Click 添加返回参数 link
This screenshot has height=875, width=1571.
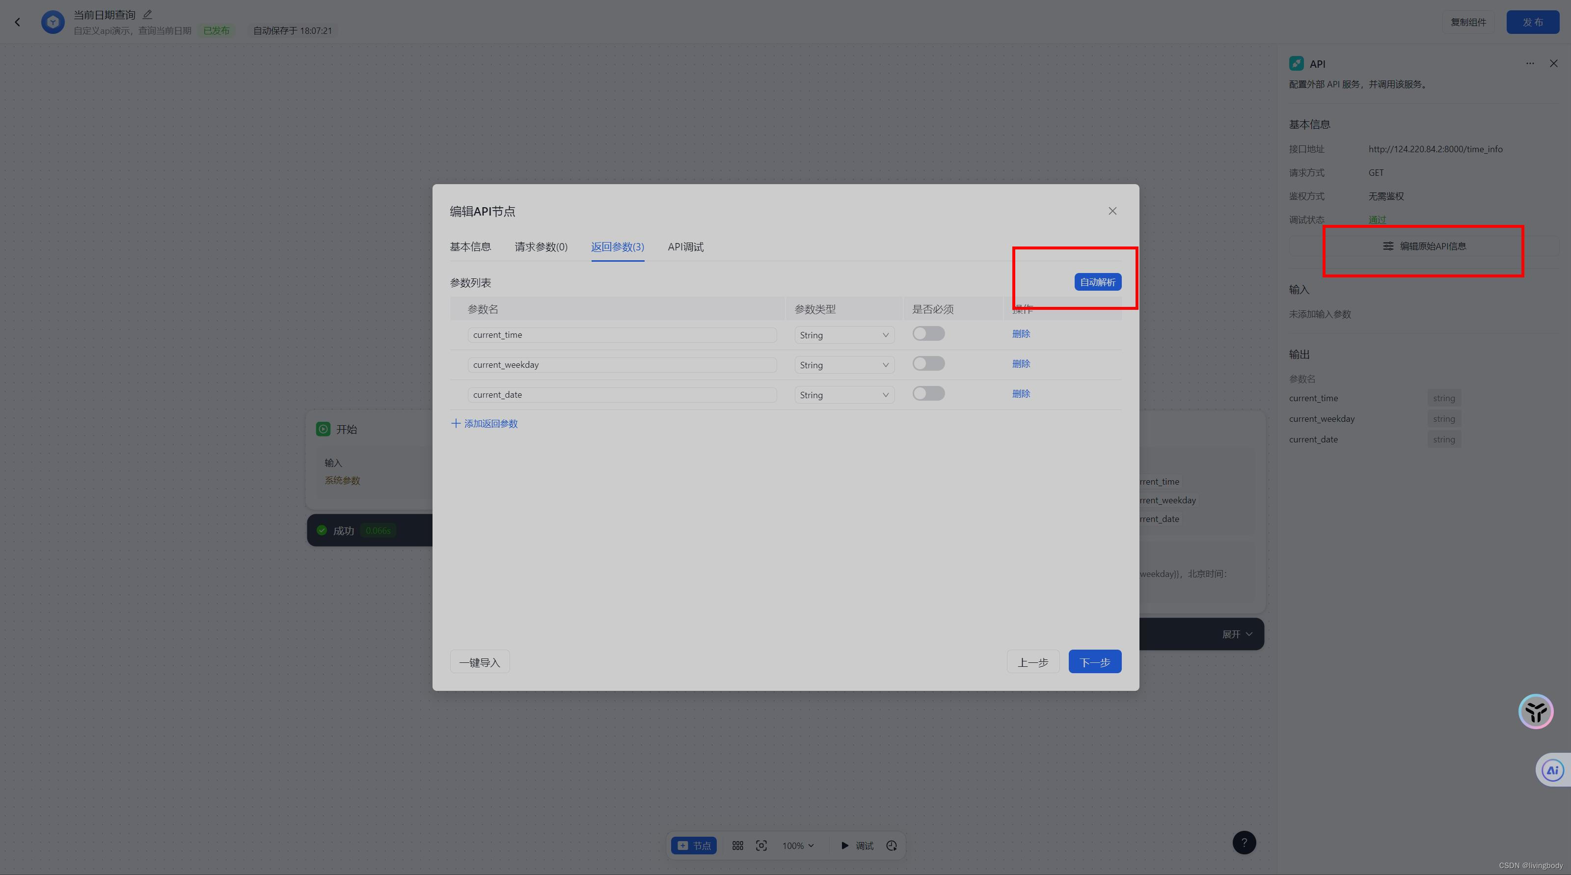pyautogui.click(x=484, y=424)
